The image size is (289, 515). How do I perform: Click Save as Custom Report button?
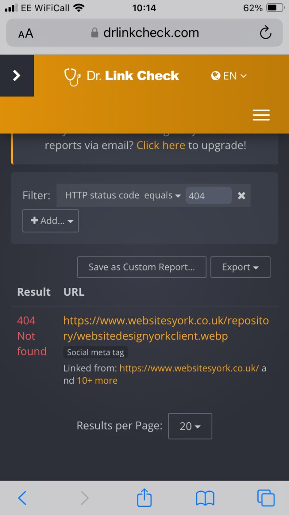(x=141, y=267)
